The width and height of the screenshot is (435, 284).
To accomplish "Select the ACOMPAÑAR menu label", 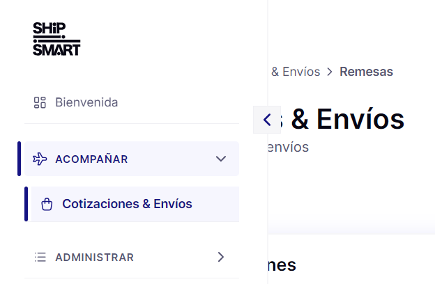I will click(91, 159).
